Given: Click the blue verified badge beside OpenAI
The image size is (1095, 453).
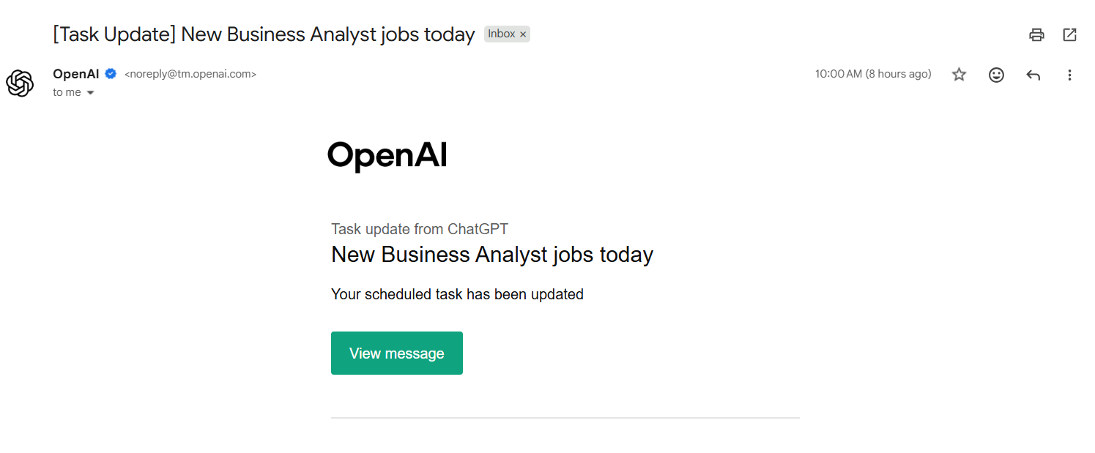Looking at the screenshot, I should click(111, 73).
